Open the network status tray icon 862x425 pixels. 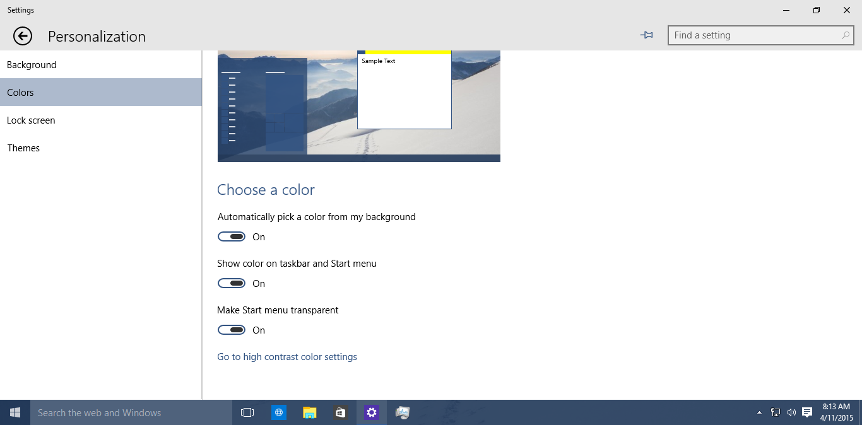pos(776,412)
